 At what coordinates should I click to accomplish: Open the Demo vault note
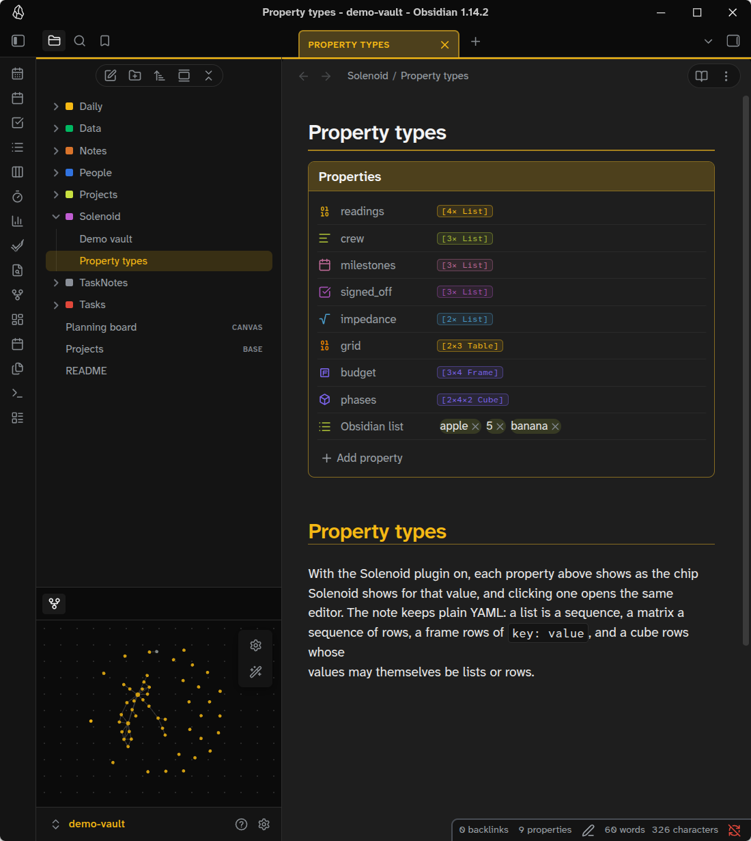[x=106, y=239]
